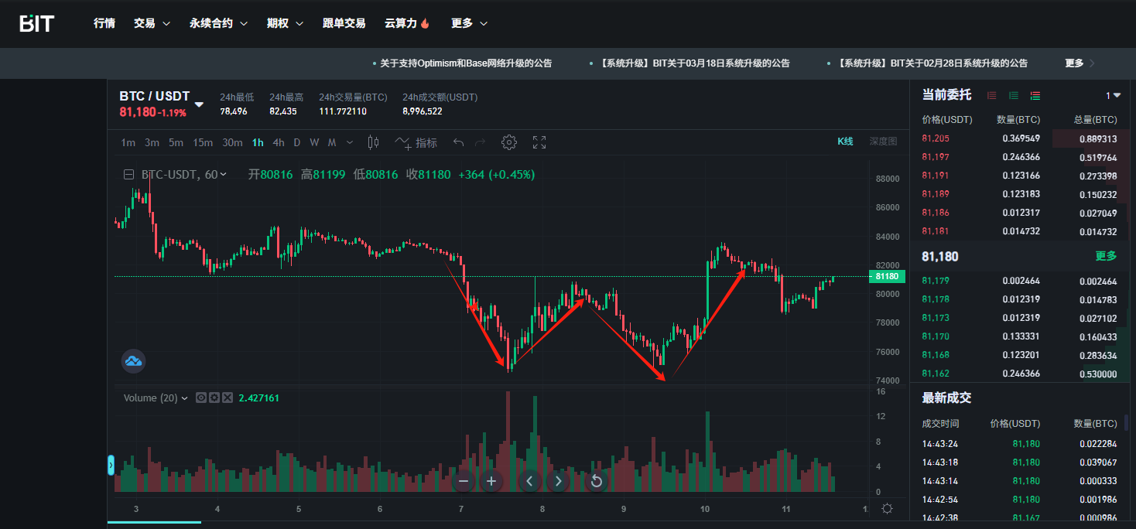
Task: Open Volume indicator settings gear
Action: click(x=214, y=398)
